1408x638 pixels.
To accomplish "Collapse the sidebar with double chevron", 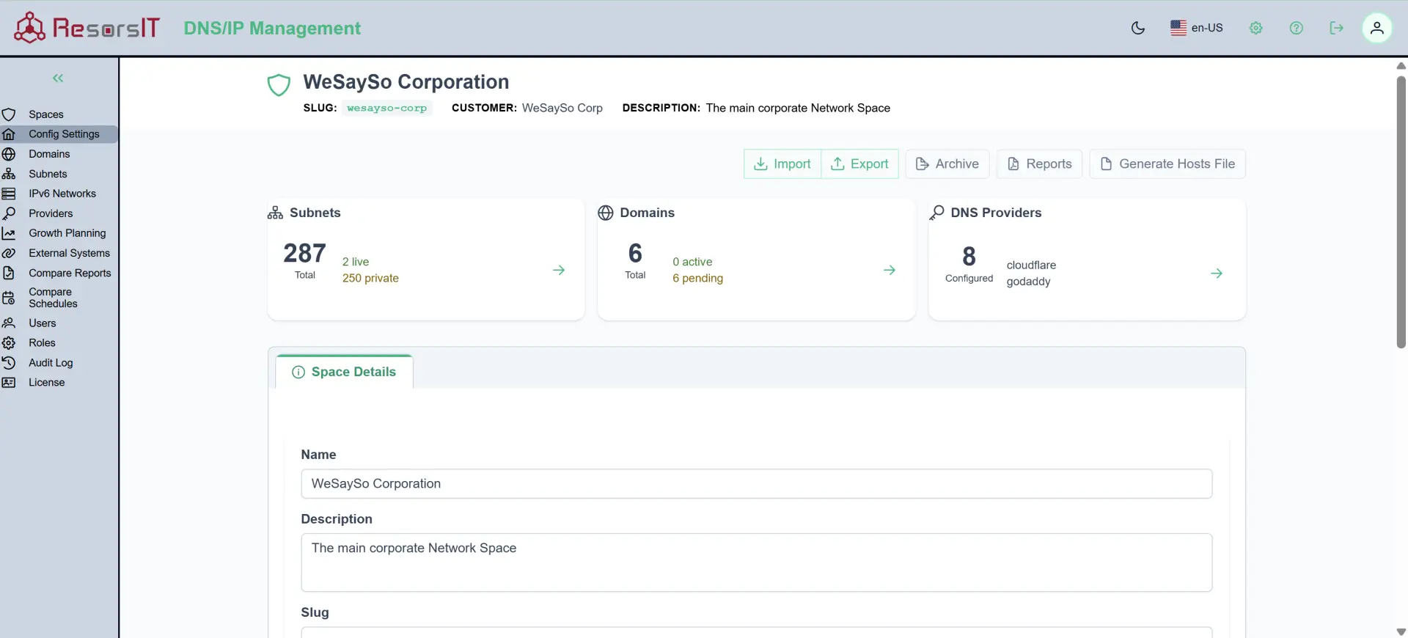I will click(58, 78).
